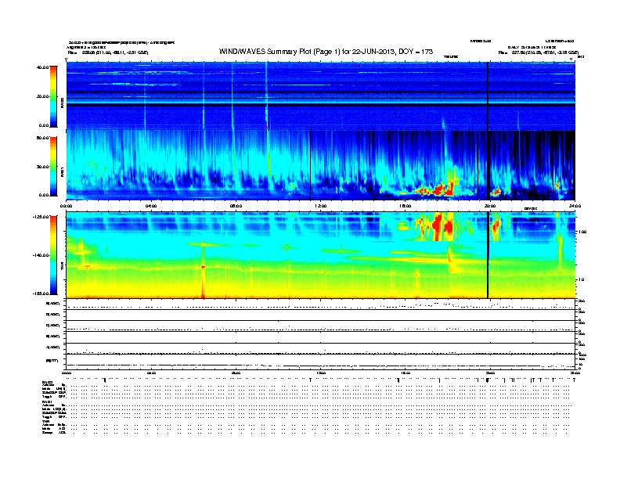Click the 12:00 time label under RAD1 spectrogram
620x479 pixels.
click(321, 206)
